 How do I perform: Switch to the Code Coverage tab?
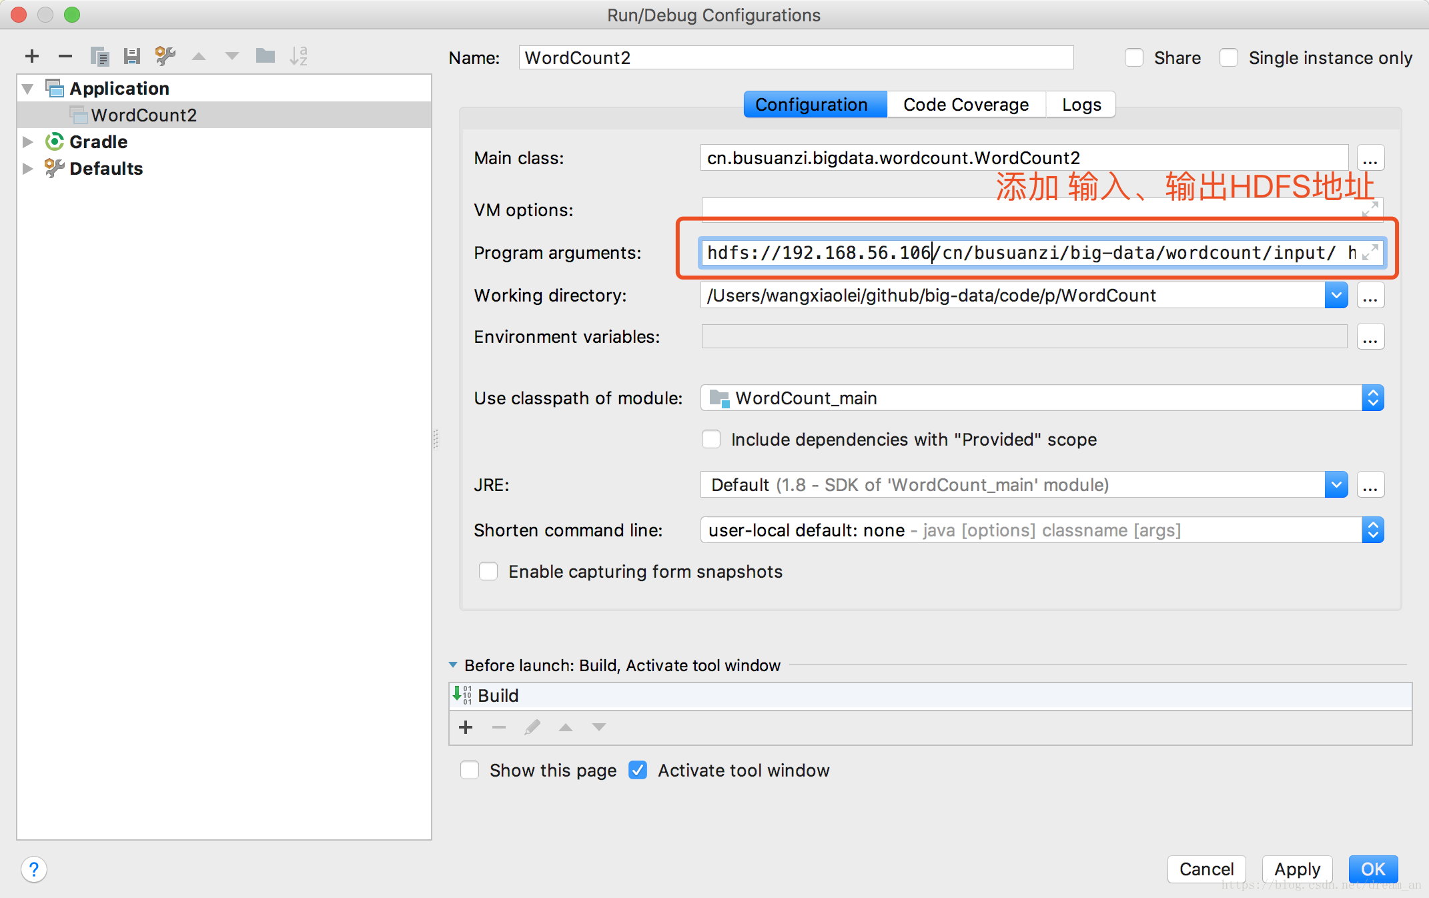point(966,105)
